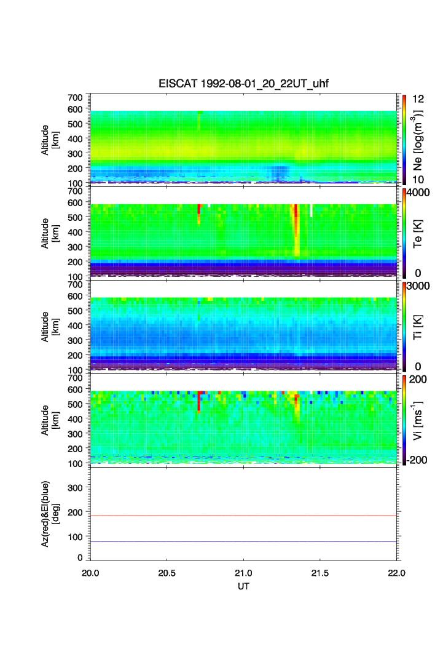Click the -200 value on Vi colorbar
The width and height of the screenshot is (435, 654).
click(x=416, y=460)
